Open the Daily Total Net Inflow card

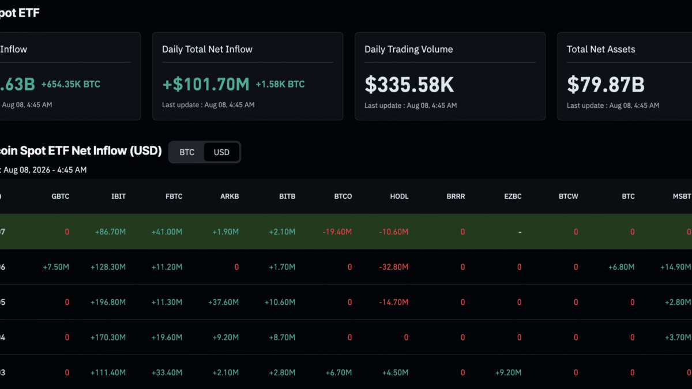click(248, 76)
